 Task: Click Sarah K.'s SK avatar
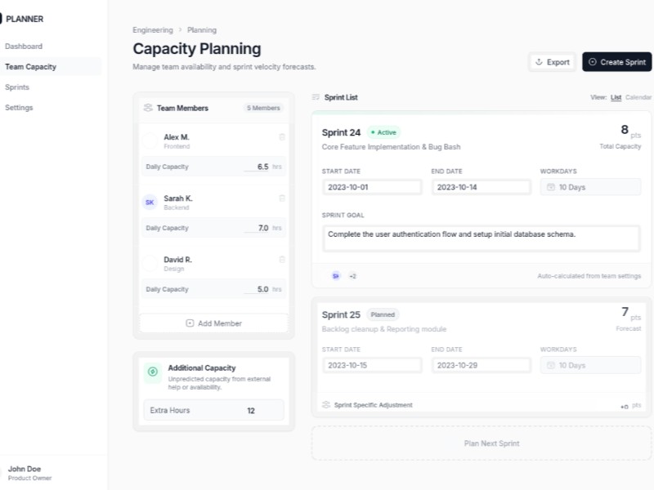(x=150, y=203)
